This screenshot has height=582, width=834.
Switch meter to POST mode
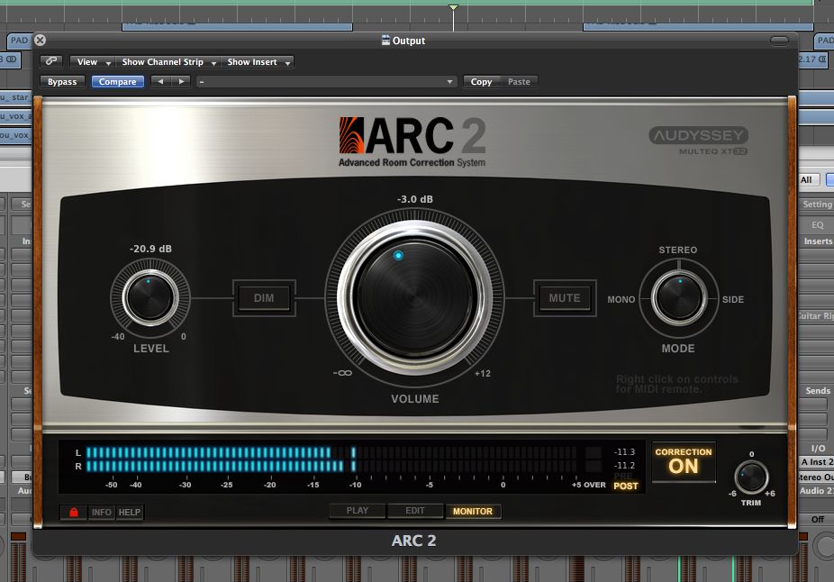coord(625,486)
